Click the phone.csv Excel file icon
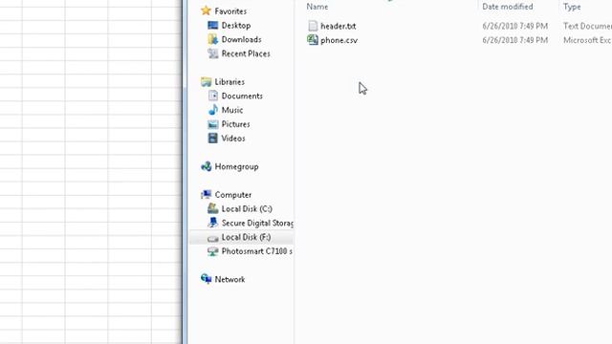The width and height of the screenshot is (612, 344). pos(313,40)
